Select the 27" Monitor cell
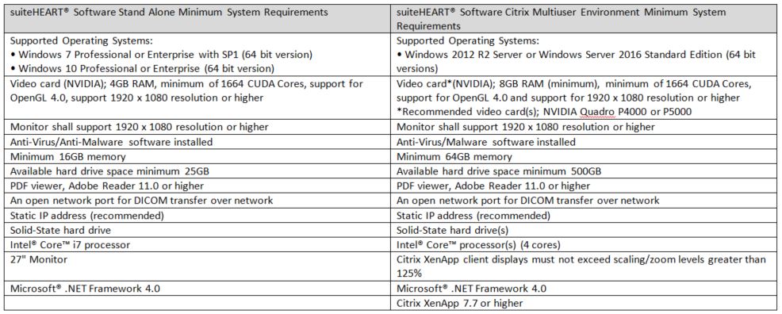This screenshot has height=314, width=782. point(197,266)
